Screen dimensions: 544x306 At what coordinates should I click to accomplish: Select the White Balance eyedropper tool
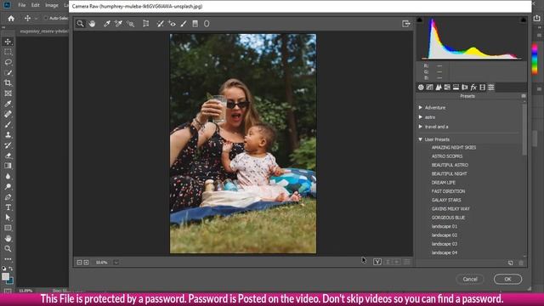click(106, 24)
